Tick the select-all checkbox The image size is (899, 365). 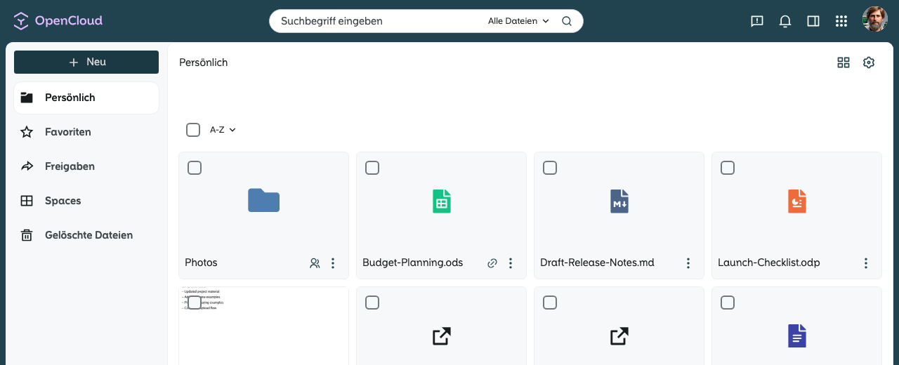click(193, 130)
